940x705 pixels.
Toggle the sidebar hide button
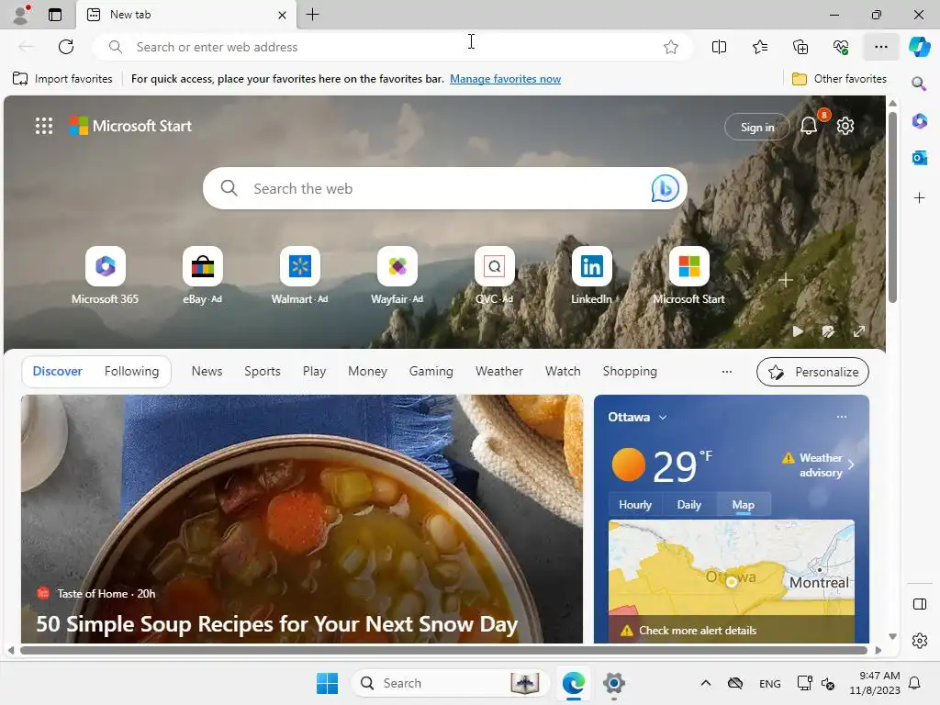919,604
